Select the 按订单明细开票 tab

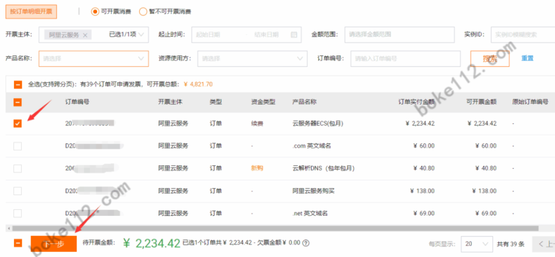(31, 12)
